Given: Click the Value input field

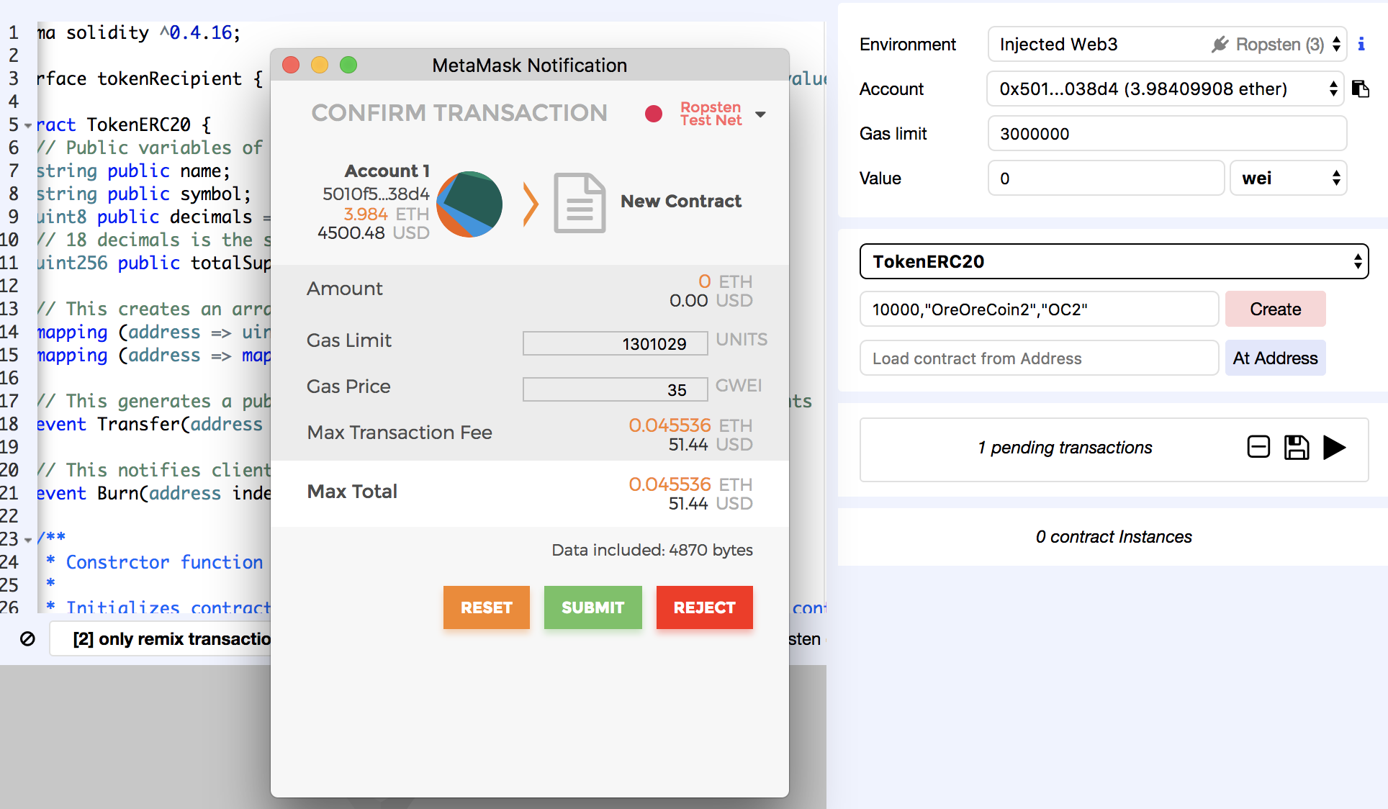Looking at the screenshot, I should [1106, 178].
